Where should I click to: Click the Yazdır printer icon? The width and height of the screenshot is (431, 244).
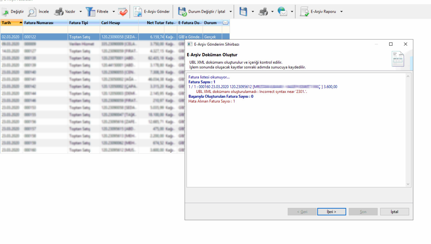coord(59,12)
